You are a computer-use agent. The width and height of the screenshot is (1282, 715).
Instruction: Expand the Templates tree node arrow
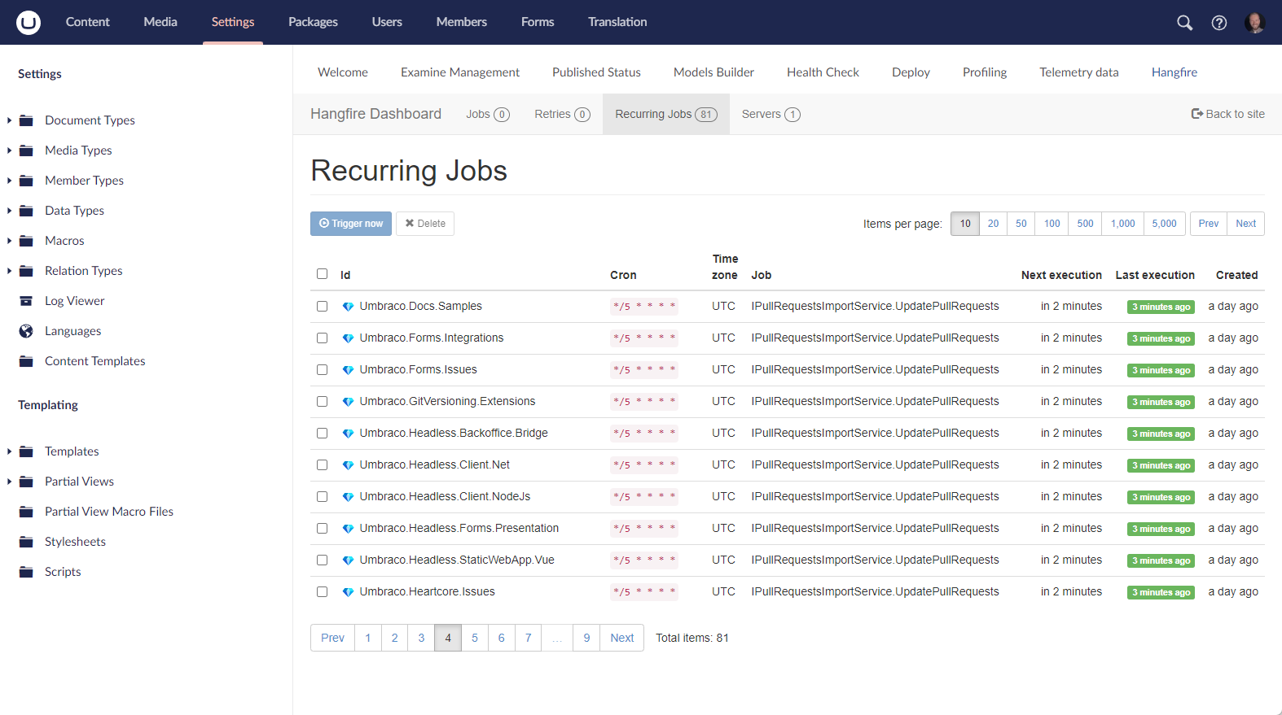9,451
